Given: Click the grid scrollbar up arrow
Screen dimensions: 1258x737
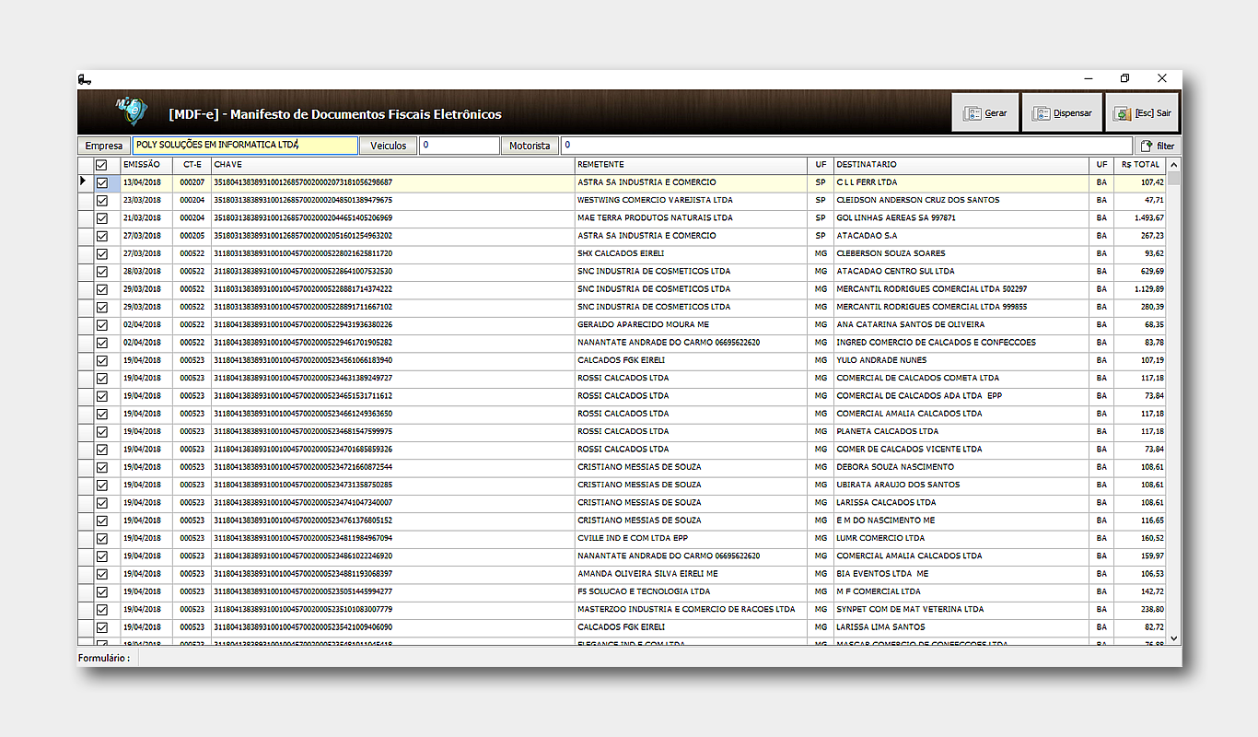Looking at the screenshot, I should [1173, 165].
